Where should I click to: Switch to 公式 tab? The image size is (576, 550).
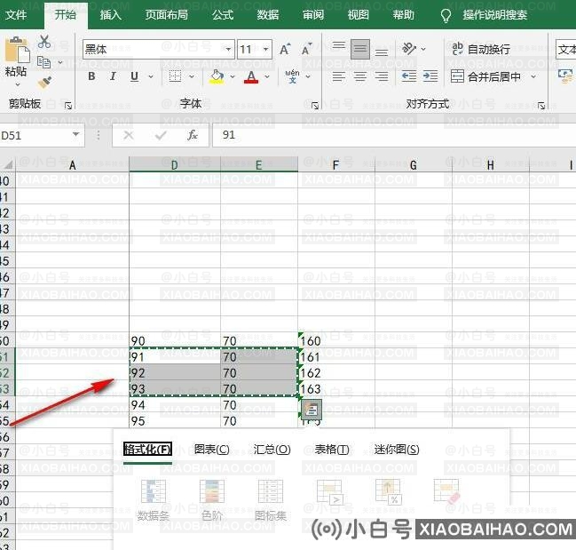(223, 15)
